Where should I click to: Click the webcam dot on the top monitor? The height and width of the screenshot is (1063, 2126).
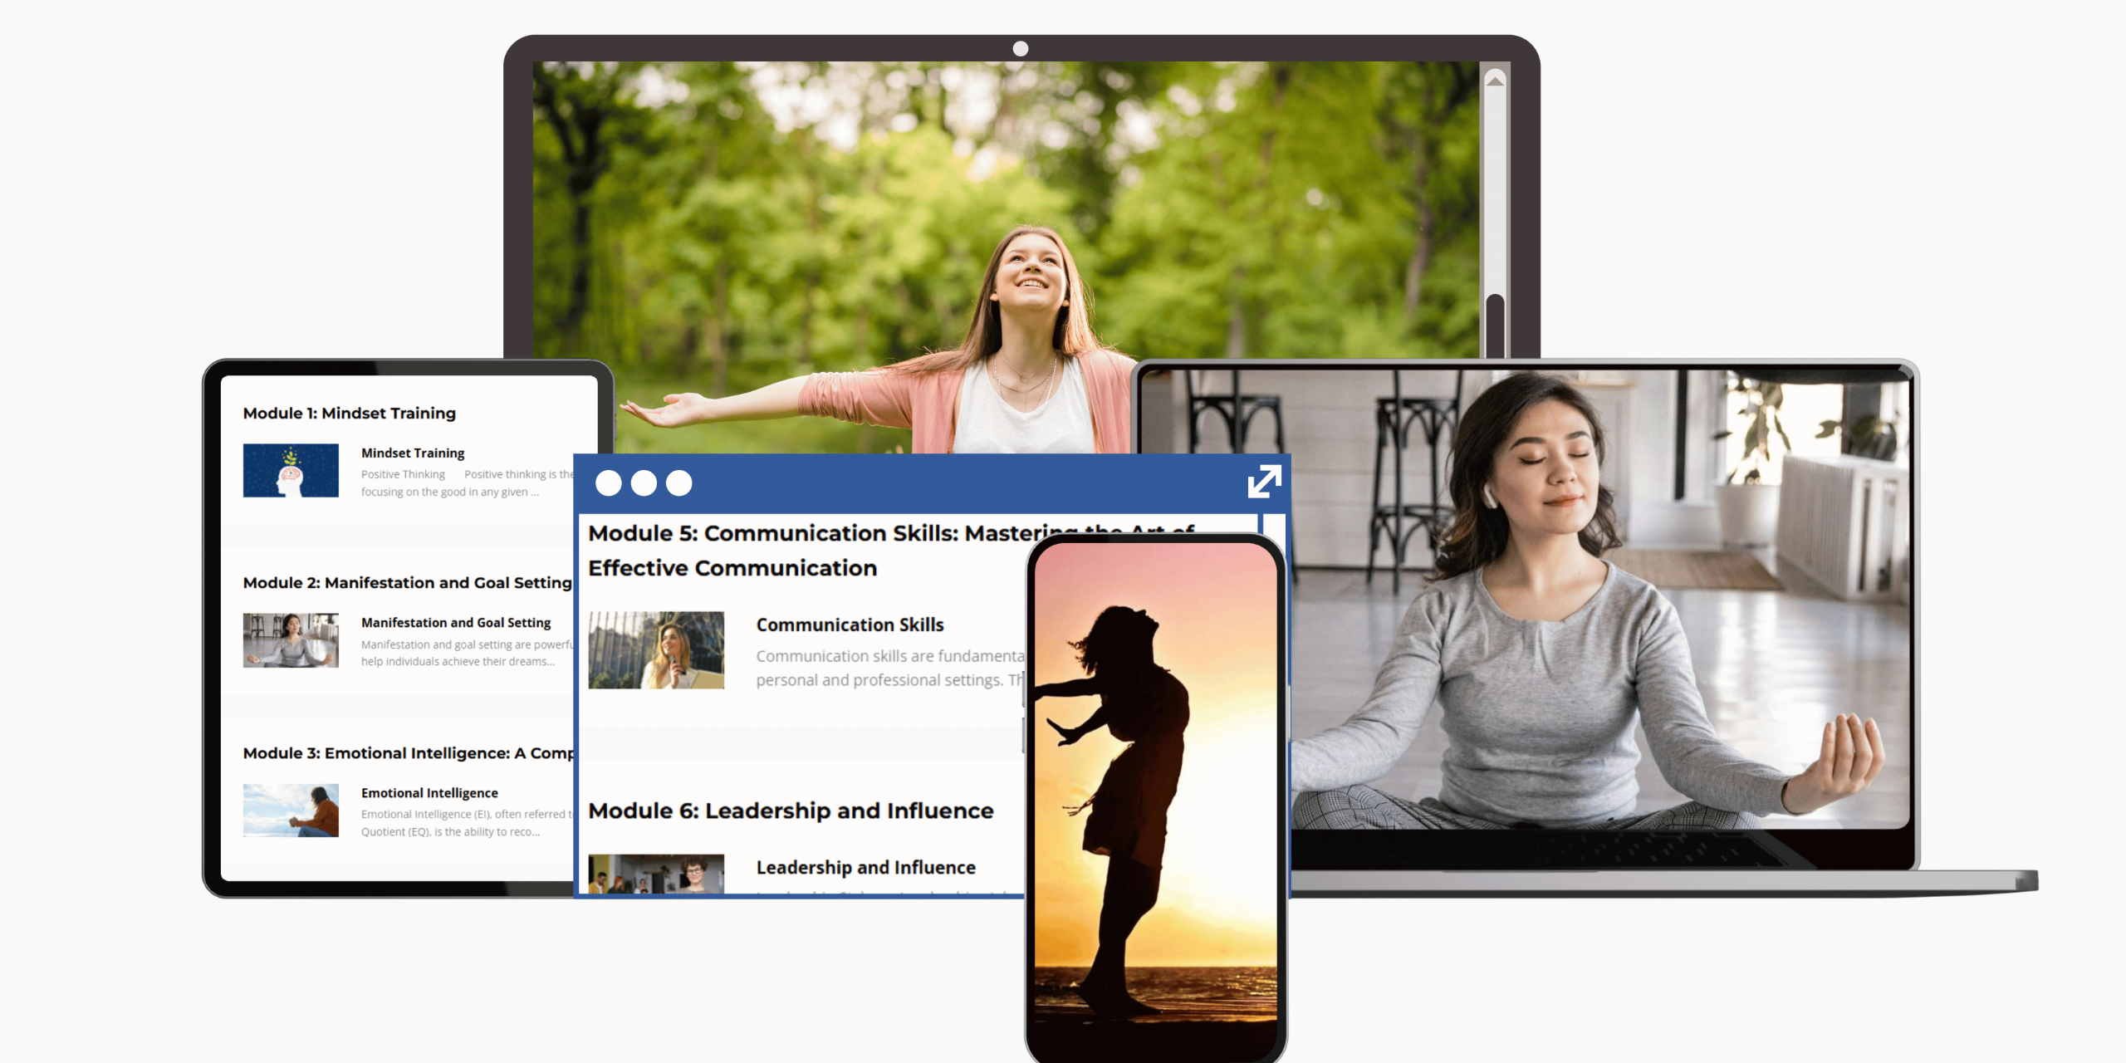point(1021,49)
